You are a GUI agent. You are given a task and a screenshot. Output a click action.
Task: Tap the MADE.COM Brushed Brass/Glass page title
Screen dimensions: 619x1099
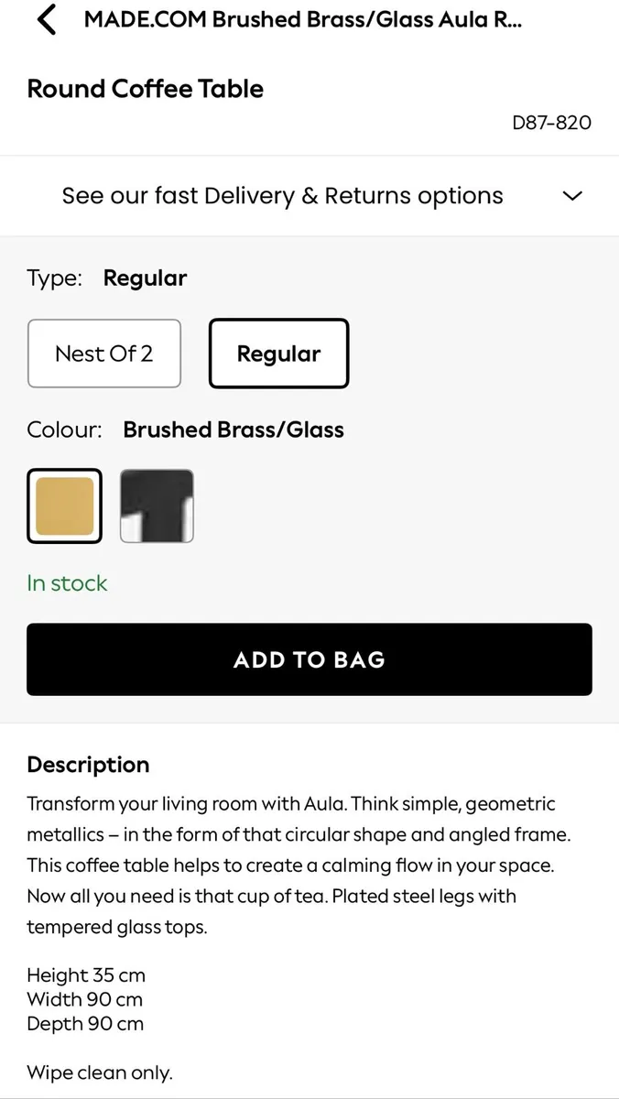point(304,20)
